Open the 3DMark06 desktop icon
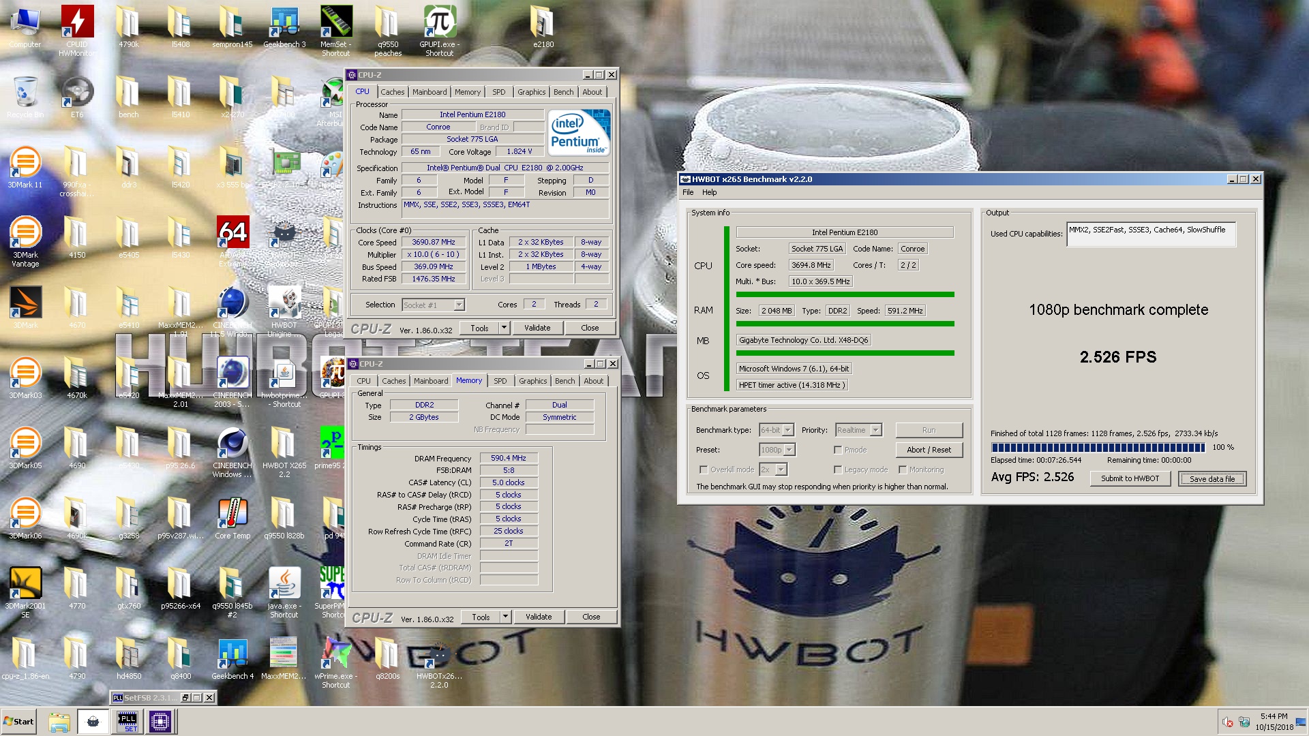 tap(25, 518)
